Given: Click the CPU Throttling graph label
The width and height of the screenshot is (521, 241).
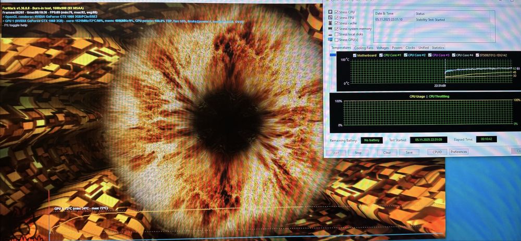Looking at the screenshot, I should point(439,96).
